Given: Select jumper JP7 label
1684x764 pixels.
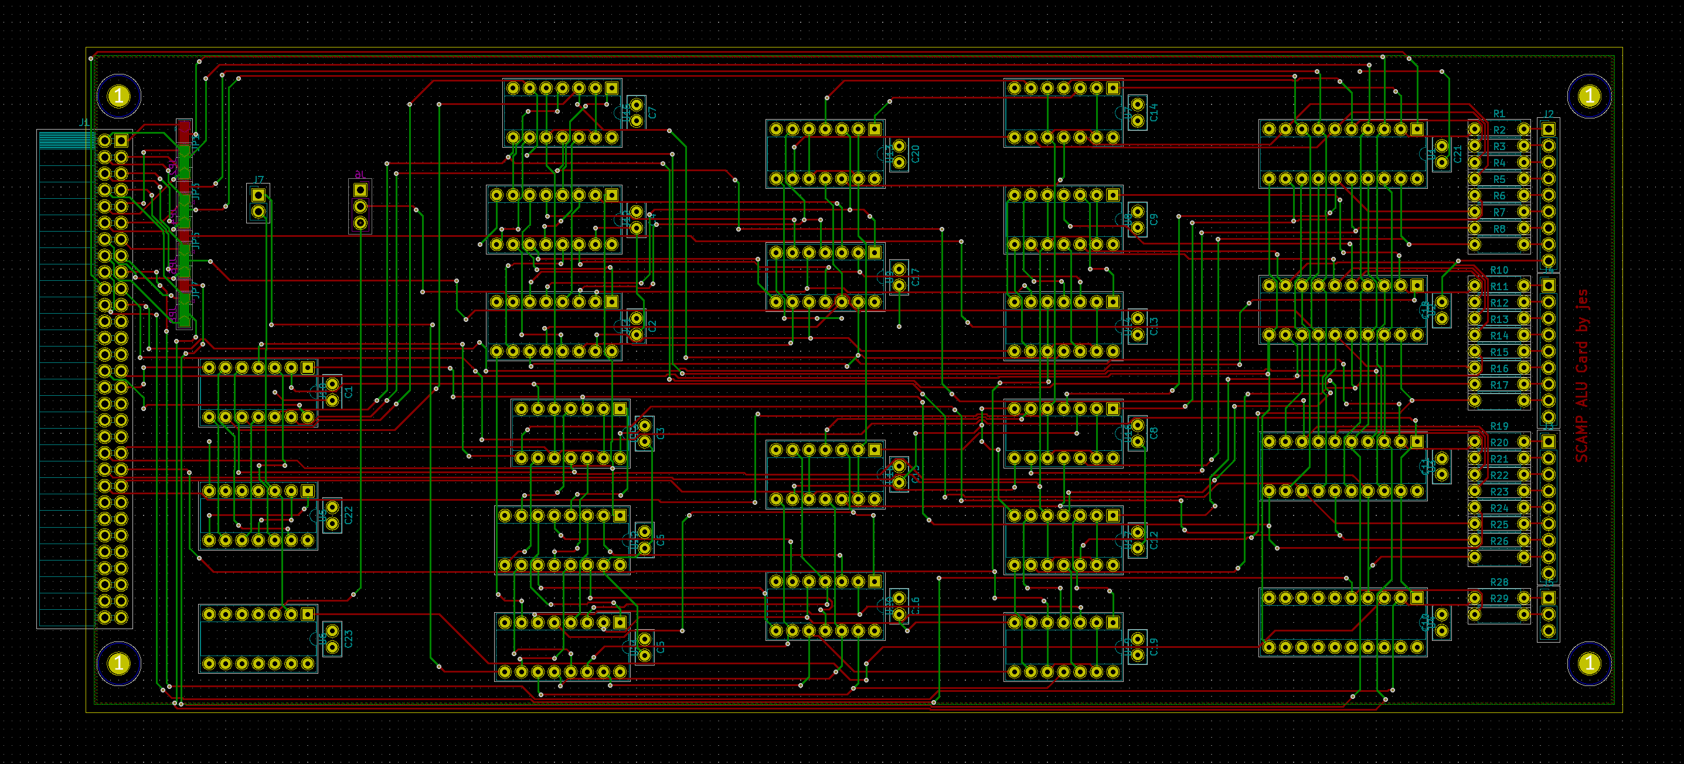Looking at the screenshot, I should pos(195,290).
